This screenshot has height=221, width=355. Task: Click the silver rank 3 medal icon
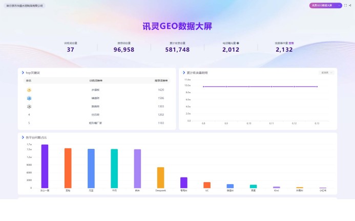[29, 106]
